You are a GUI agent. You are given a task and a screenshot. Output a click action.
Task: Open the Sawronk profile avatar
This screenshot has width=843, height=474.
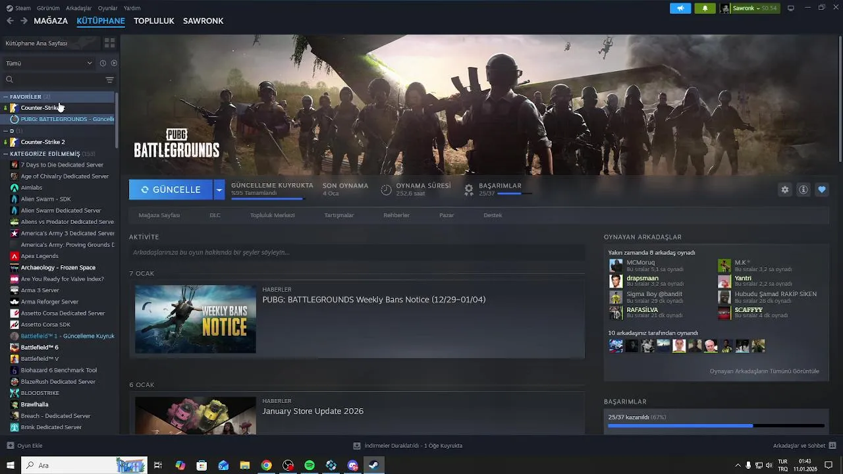coord(725,8)
